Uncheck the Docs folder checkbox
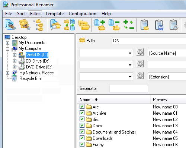 coord(82,125)
